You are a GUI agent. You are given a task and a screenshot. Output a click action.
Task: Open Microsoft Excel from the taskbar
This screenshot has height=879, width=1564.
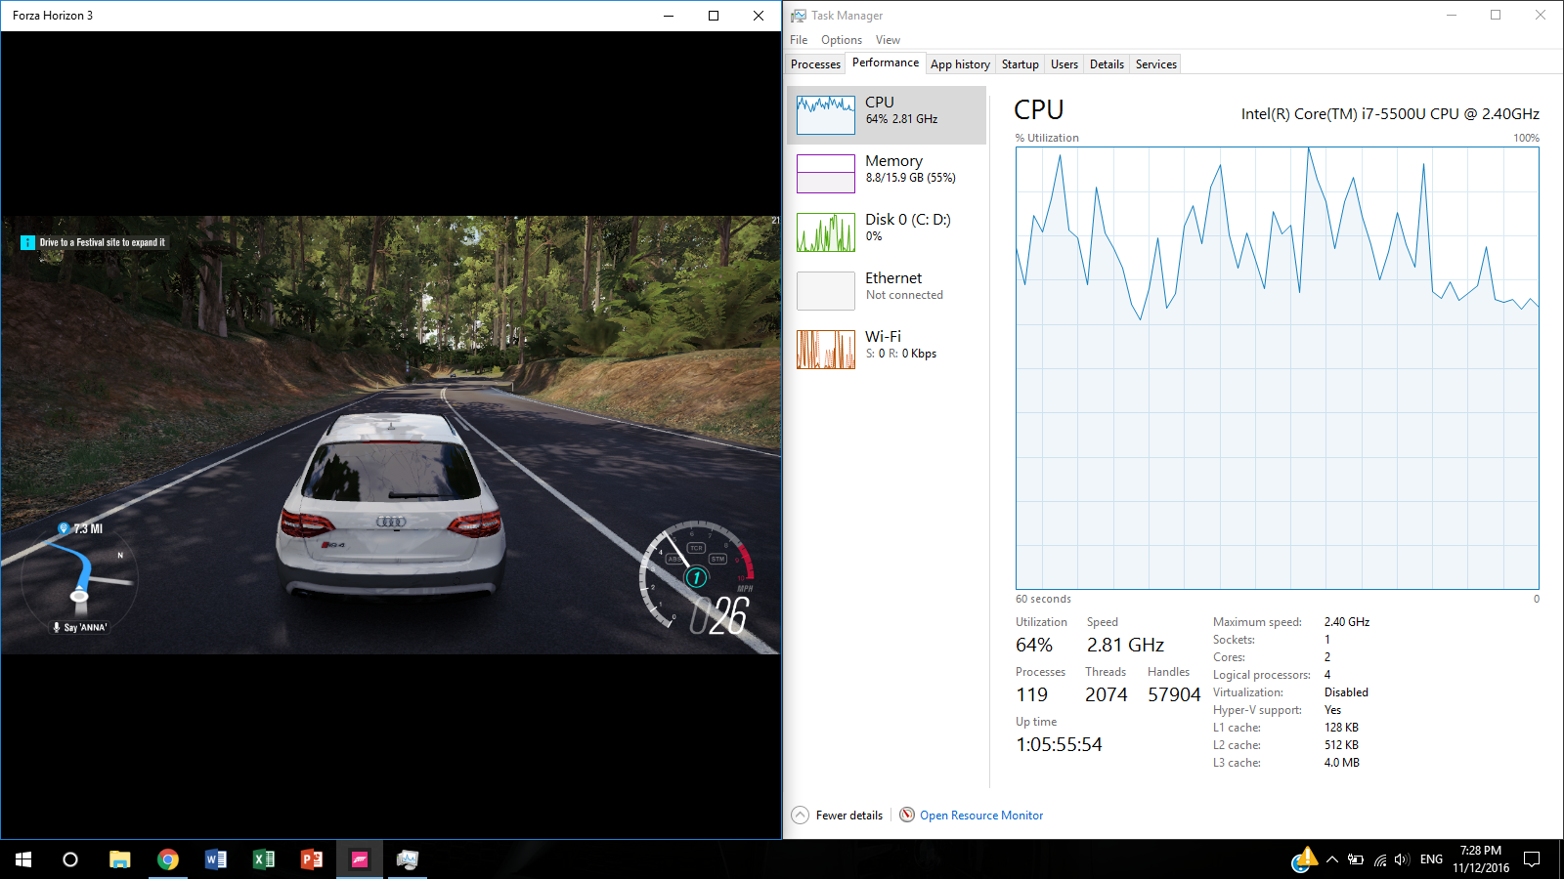coord(264,859)
